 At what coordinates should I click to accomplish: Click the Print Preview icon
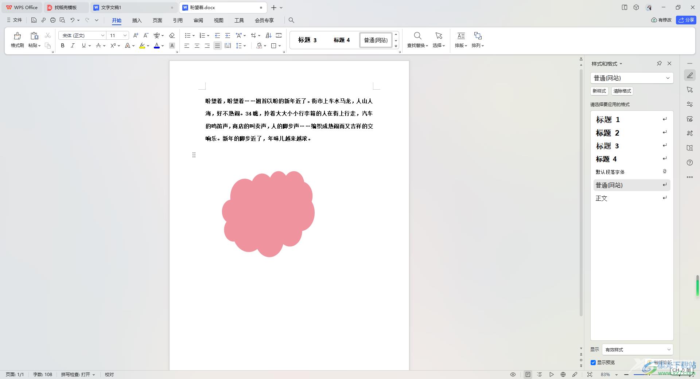coord(62,20)
